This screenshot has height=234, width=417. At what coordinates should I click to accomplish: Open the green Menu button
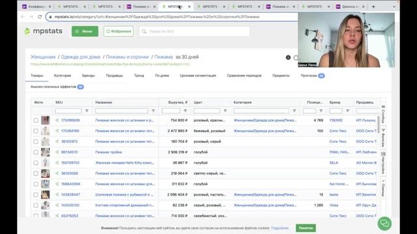click(85, 31)
